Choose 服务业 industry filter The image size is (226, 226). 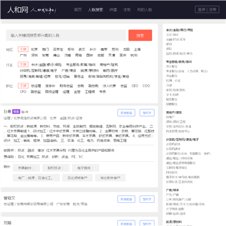(79, 77)
